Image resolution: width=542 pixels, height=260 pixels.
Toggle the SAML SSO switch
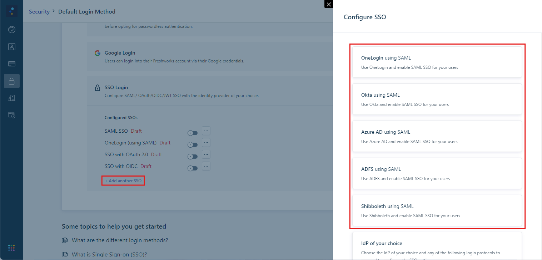tap(193, 133)
